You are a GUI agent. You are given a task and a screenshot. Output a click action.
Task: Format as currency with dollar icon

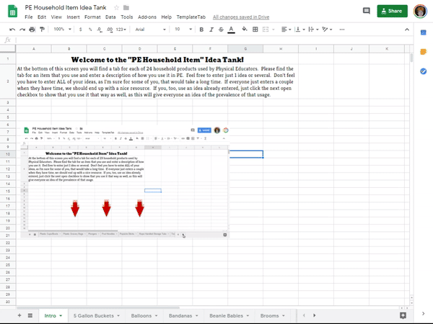tap(80, 30)
